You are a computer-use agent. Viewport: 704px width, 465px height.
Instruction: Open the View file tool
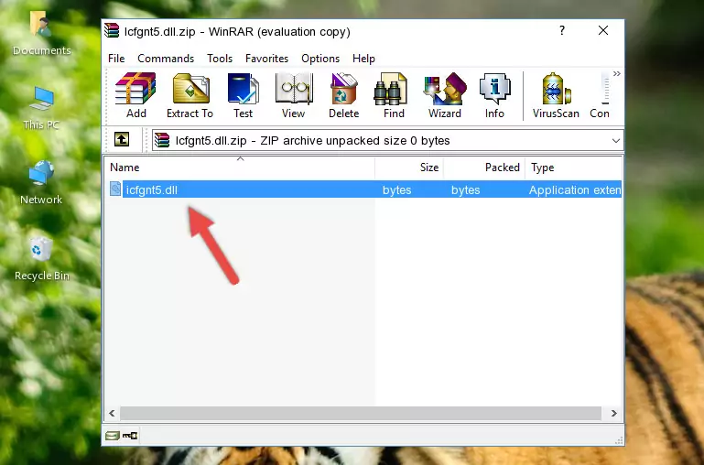[294, 95]
